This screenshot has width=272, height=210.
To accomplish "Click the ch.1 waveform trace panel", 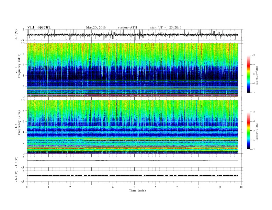I will point(135,35).
